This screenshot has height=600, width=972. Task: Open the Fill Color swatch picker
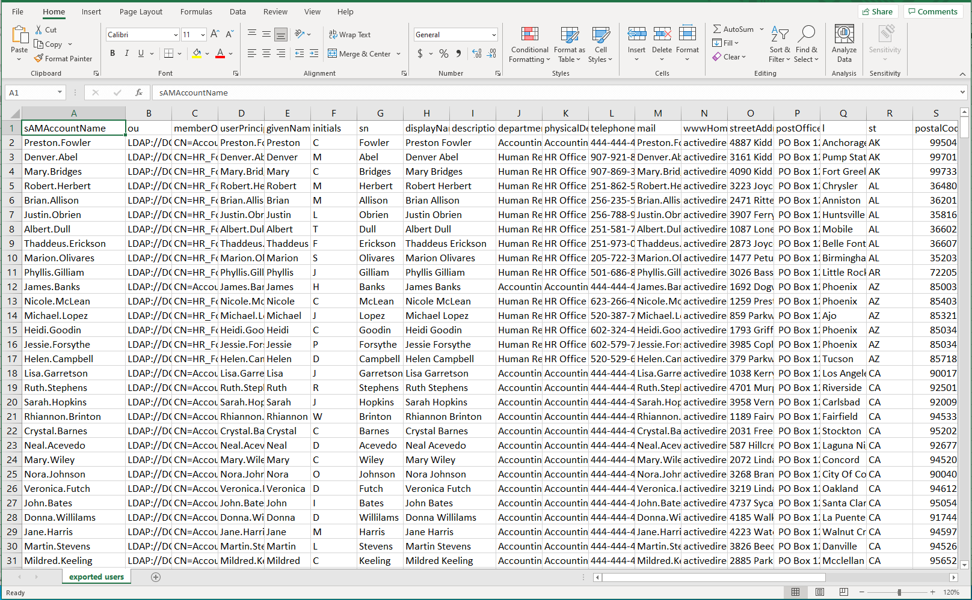coord(206,53)
